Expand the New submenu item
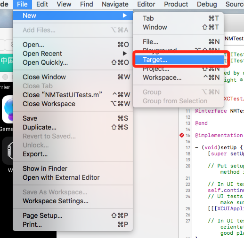The image size is (244, 238). (73, 15)
